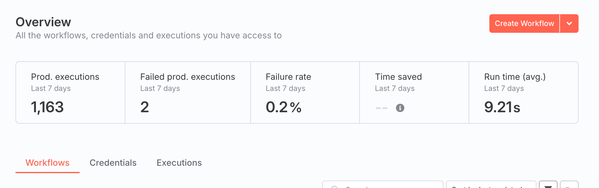Switch to the Credentials tab
This screenshot has height=188, width=599.
[113, 163]
